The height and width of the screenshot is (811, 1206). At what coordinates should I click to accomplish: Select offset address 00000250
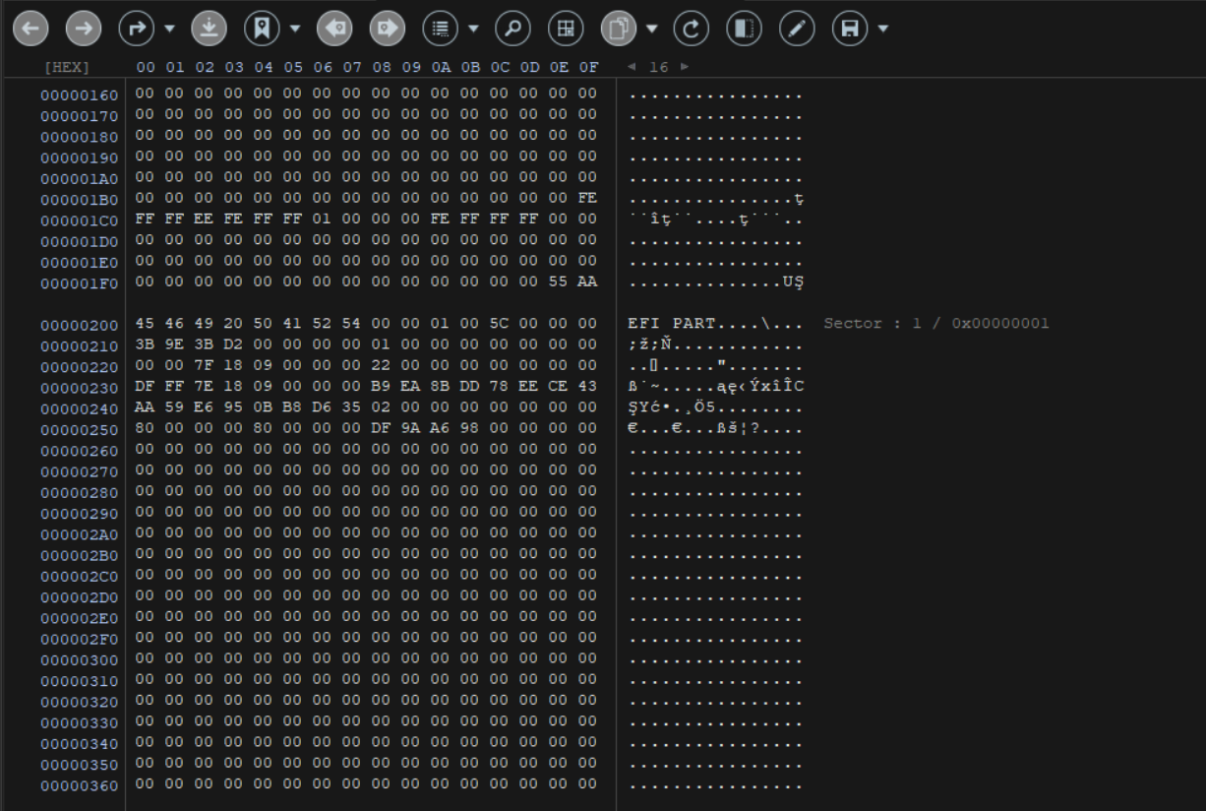tap(79, 430)
